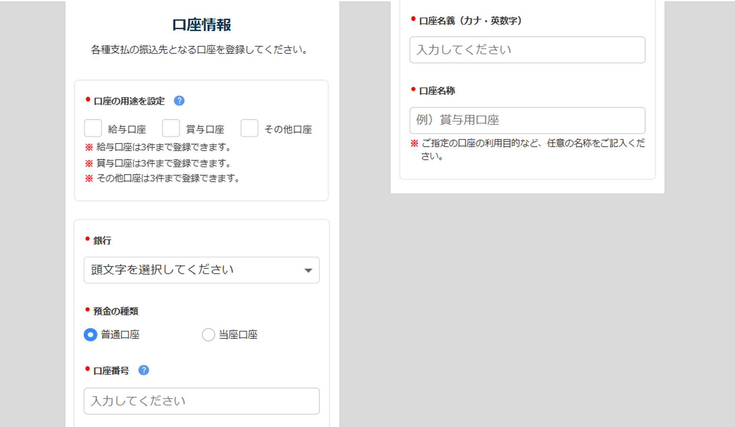Image resolution: width=735 pixels, height=427 pixels.
Task: Select the 普通口座 radio button
Action: 90,334
